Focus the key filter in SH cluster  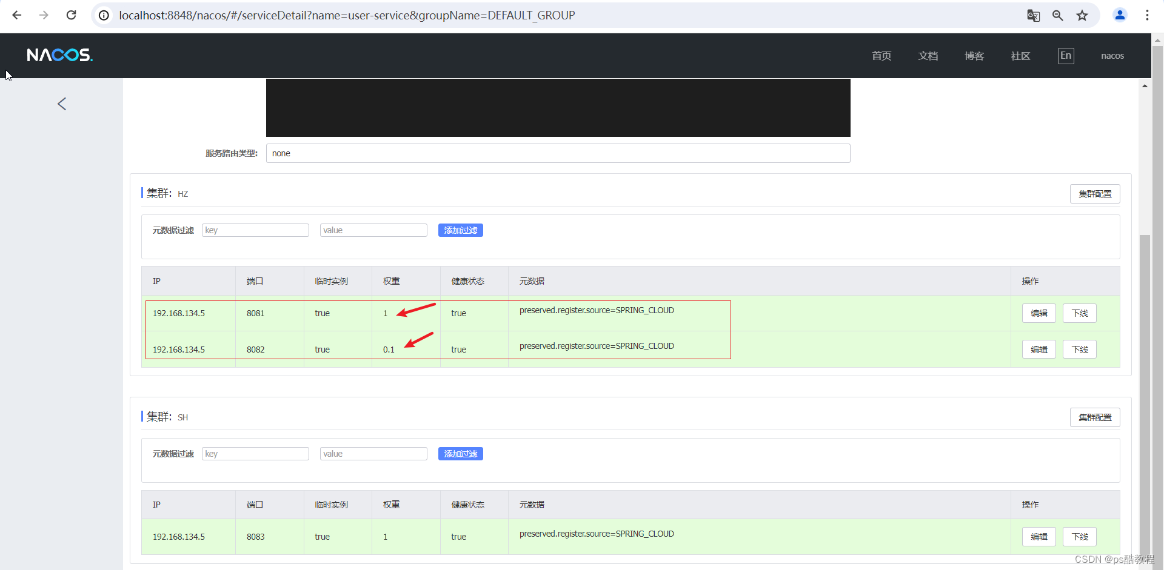[255, 454]
